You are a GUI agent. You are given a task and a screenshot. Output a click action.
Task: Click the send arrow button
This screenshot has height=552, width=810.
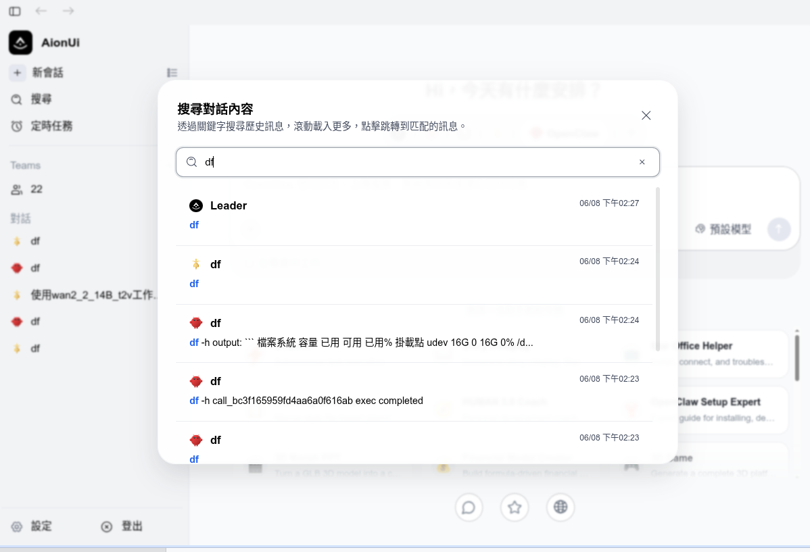coord(779,229)
